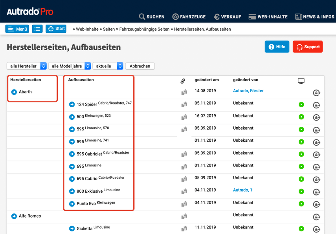Click the reset icon in Abarth row
This screenshot has height=234, width=336.
[x=316, y=93]
